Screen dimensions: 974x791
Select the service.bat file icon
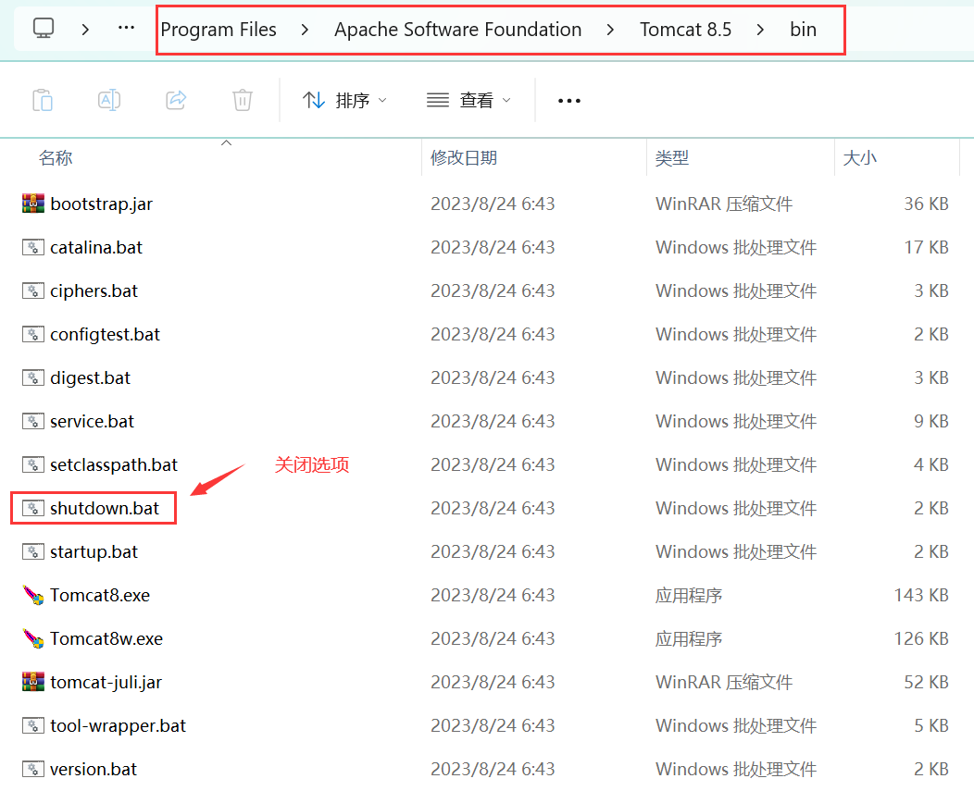pyautogui.click(x=33, y=421)
